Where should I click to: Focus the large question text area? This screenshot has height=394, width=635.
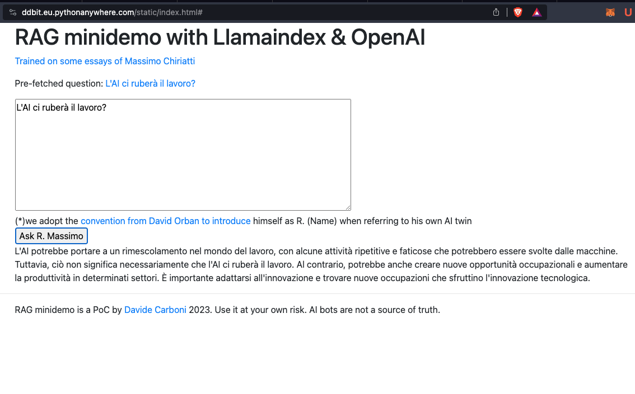click(183, 155)
